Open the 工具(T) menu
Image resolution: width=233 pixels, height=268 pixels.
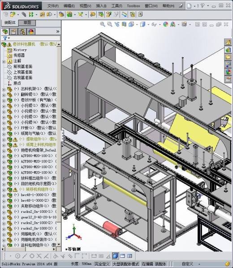[x=117, y=6]
